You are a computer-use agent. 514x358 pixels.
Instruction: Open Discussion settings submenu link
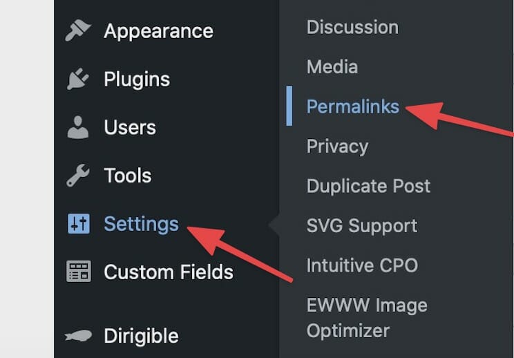pos(352,27)
